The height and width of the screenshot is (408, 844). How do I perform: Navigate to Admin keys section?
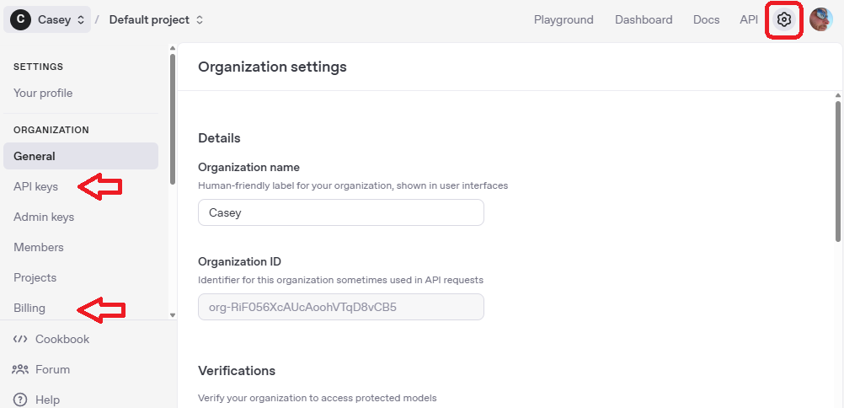pos(44,217)
